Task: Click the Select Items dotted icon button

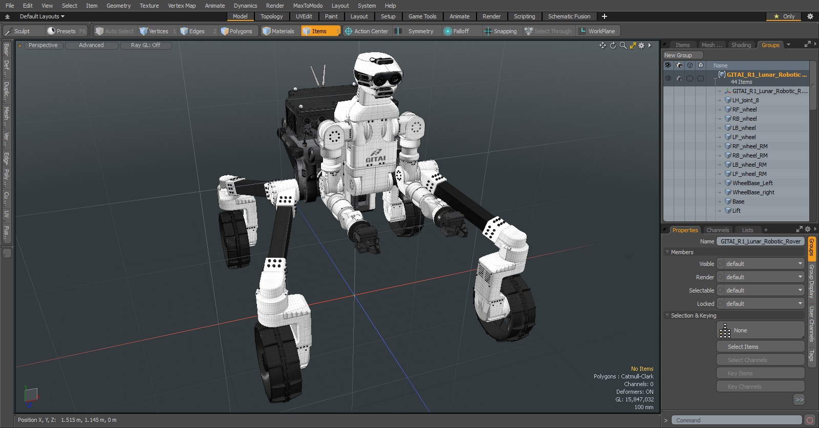Action: [x=725, y=330]
